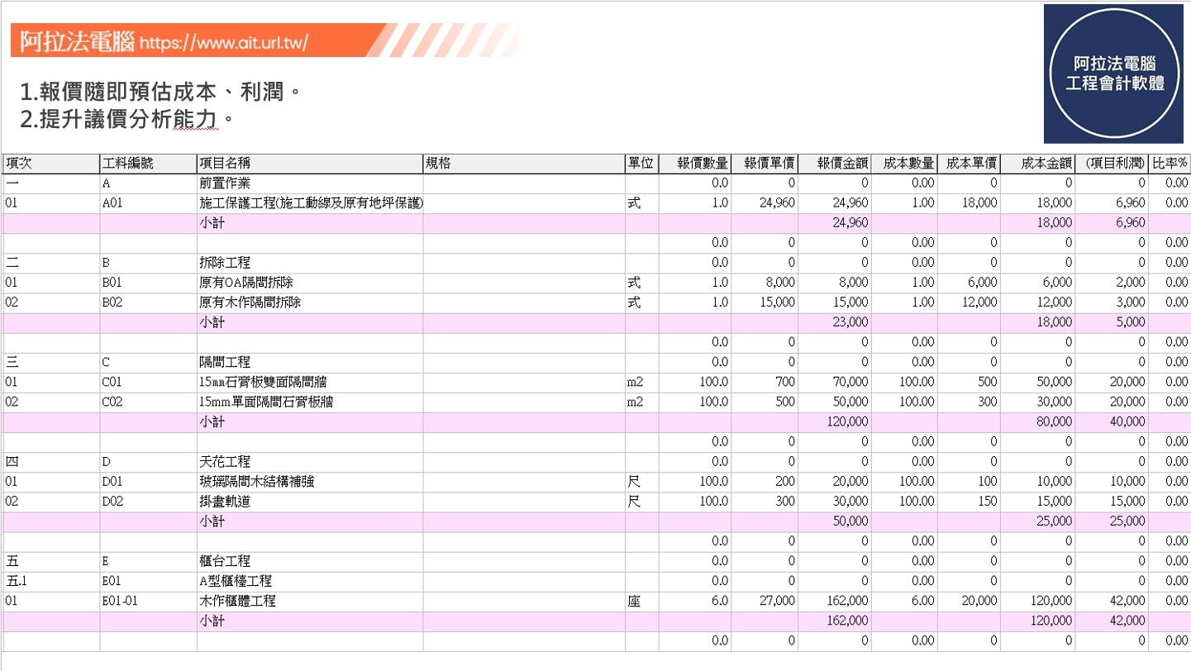Select the 掛畫軌道 item cell
The width and height of the screenshot is (1191, 671).
310,501
